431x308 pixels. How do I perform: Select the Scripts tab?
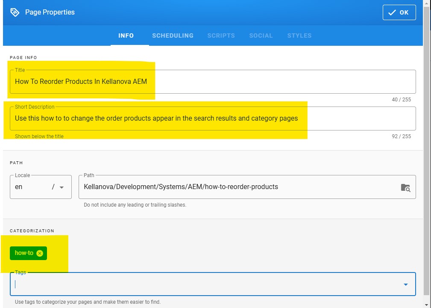click(221, 36)
